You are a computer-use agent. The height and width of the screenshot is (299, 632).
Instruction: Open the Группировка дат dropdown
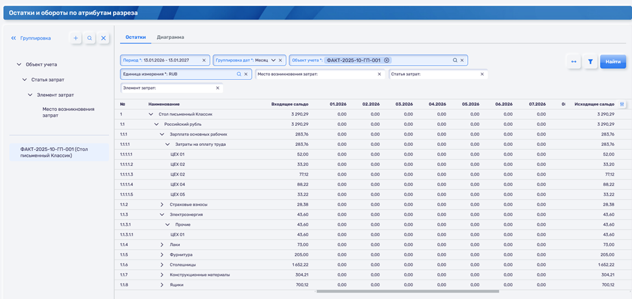(273, 60)
